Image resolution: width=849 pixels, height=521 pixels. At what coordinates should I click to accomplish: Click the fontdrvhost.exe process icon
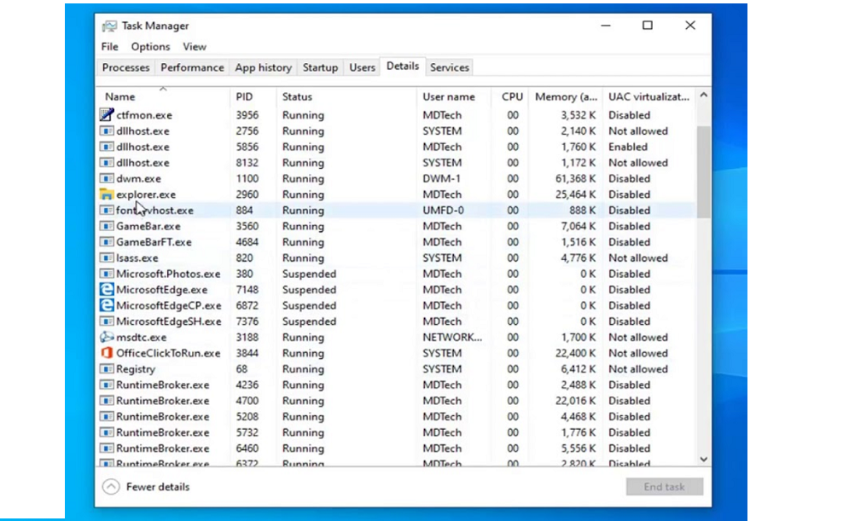click(x=107, y=210)
